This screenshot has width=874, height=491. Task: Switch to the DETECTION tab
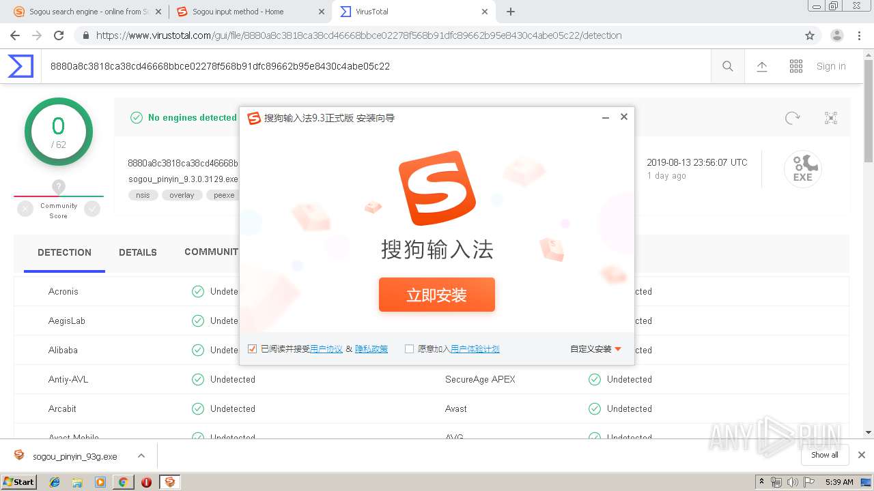[x=64, y=252]
